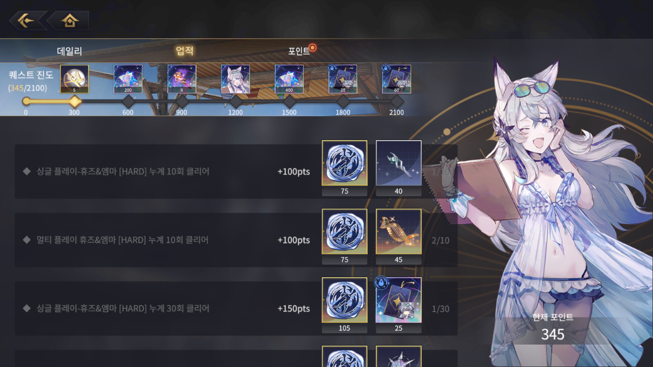The height and width of the screenshot is (367, 653).
Task: Check the 2100-point card reward
Action: point(396,79)
